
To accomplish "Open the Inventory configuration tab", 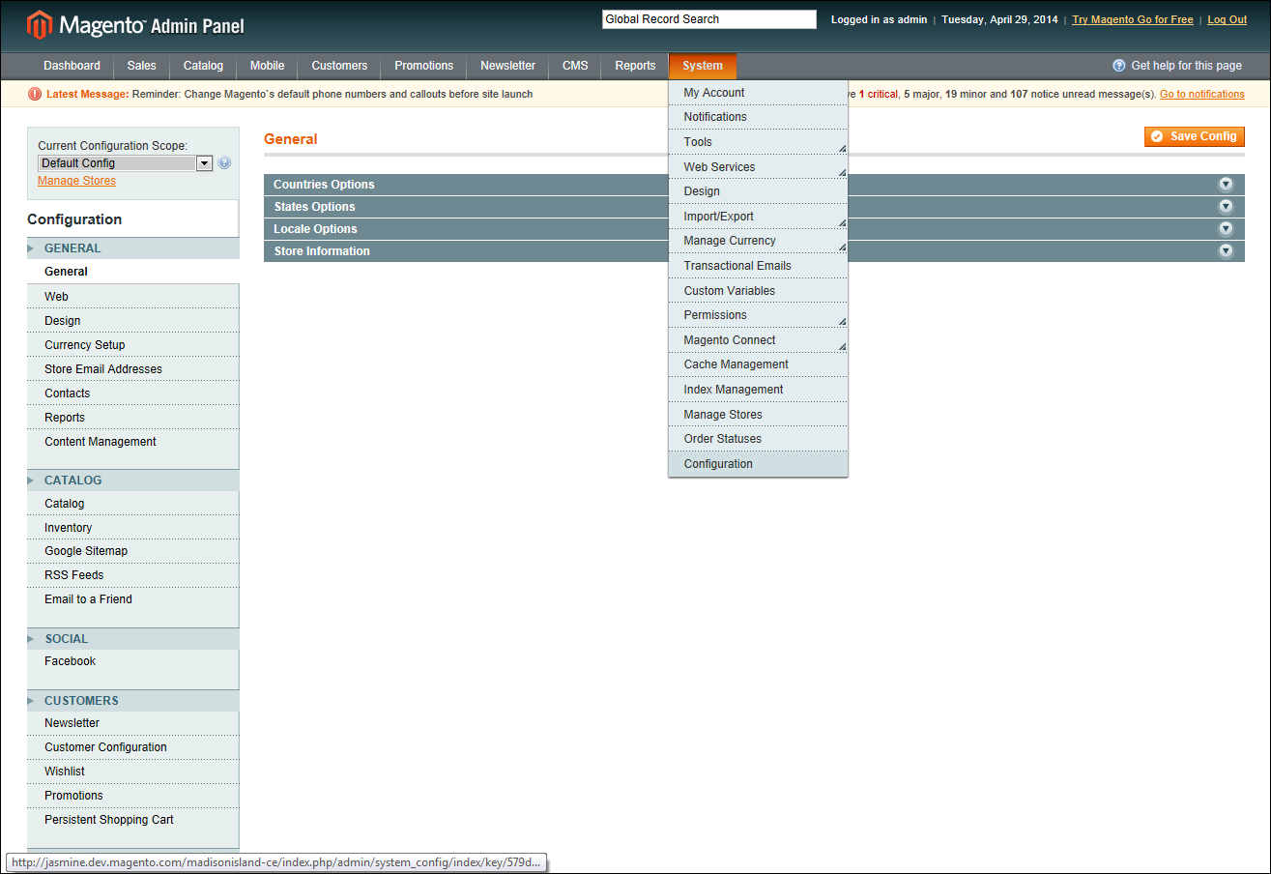I will click(133, 528).
